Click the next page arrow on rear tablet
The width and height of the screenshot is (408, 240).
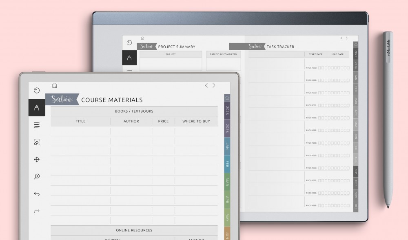(x=347, y=38)
